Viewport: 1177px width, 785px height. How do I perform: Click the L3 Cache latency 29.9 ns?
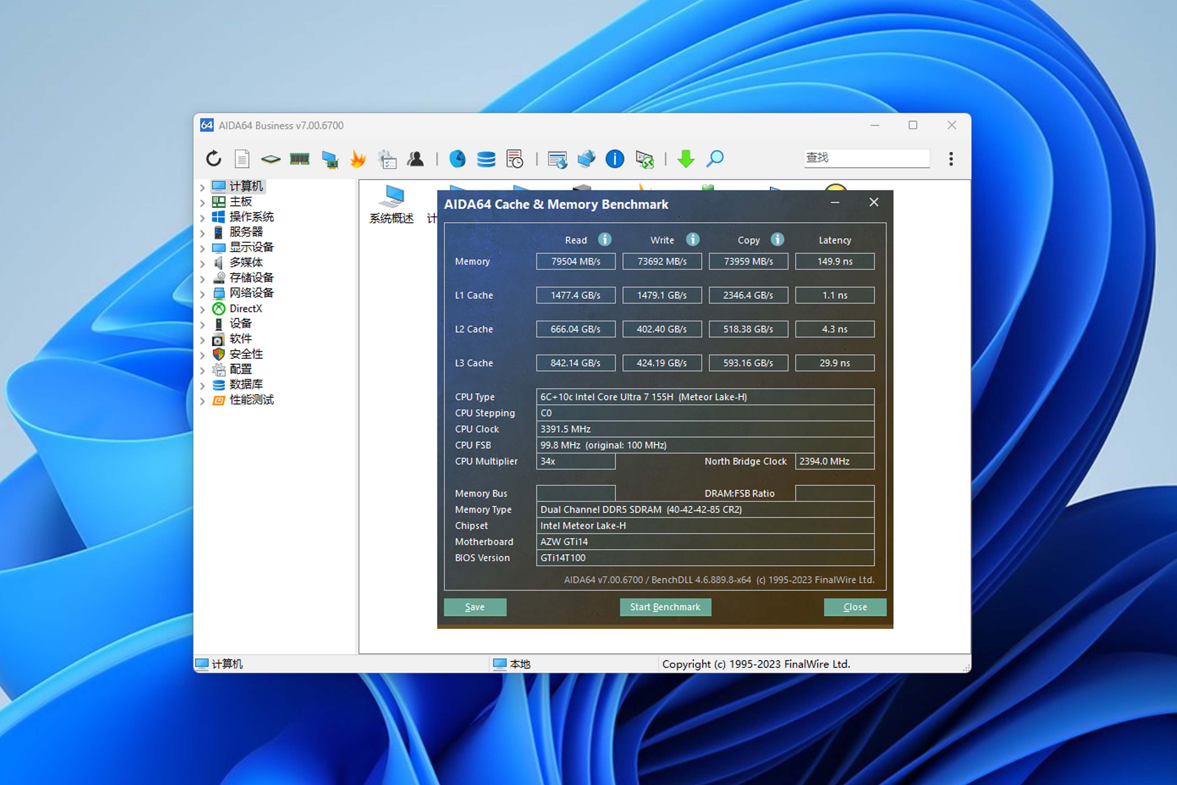pyautogui.click(x=835, y=363)
